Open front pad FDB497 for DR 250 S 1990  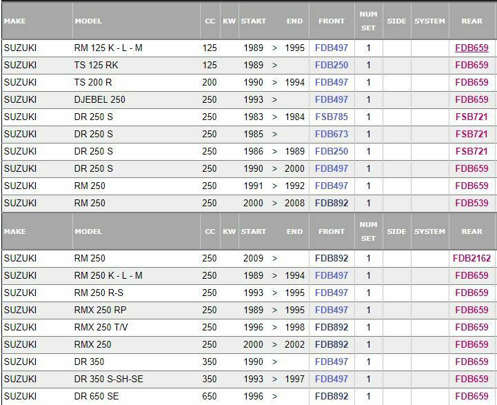332,168
